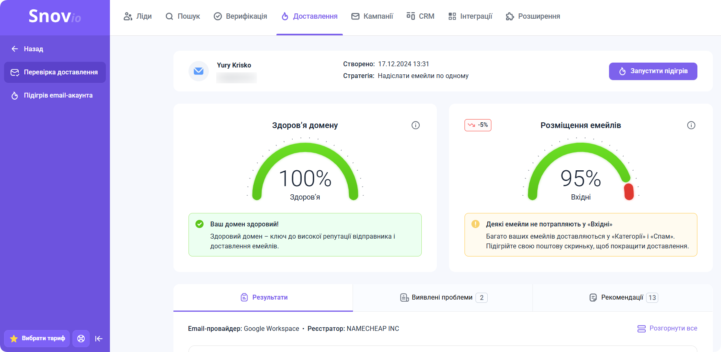Click the creation date 17.12.2024 13:31
Viewport: 721px width, 352px height.
pyautogui.click(x=403, y=64)
